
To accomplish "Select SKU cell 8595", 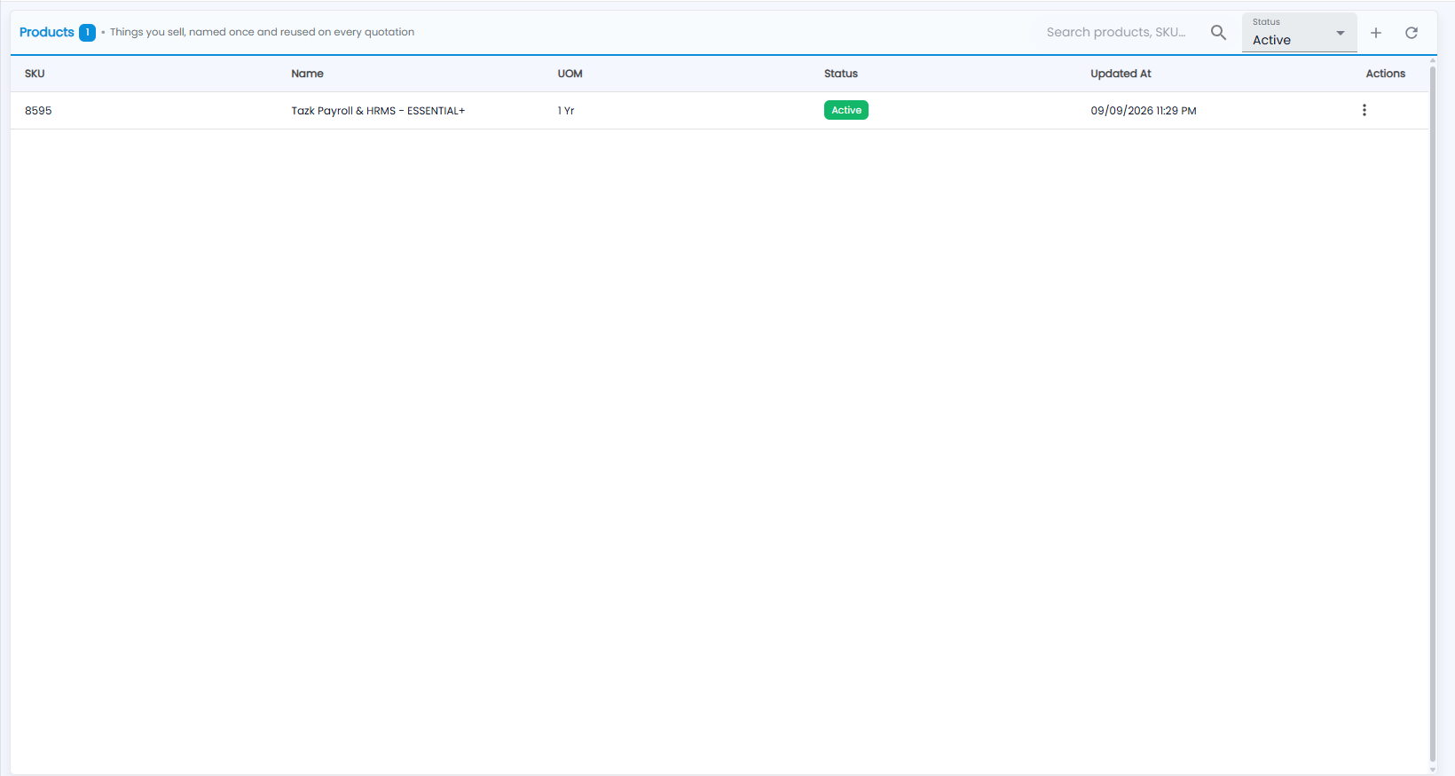I will pos(38,111).
